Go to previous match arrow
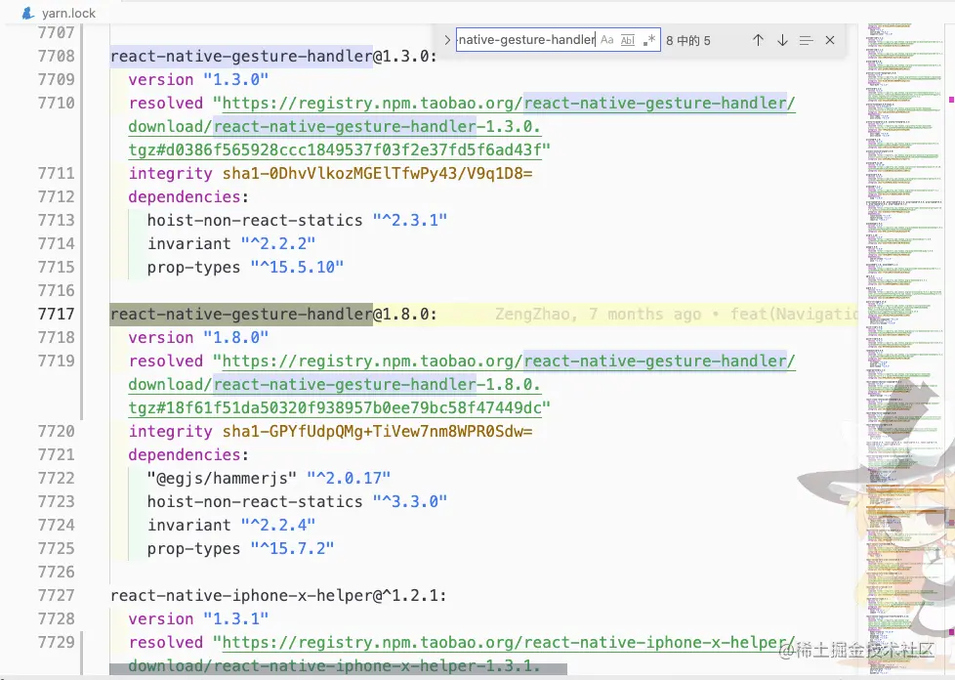 coord(758,40)
